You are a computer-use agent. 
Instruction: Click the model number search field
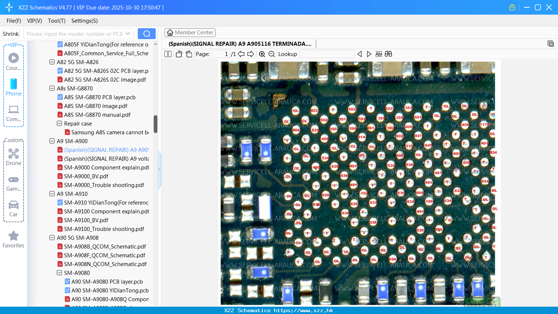[74, 34]
